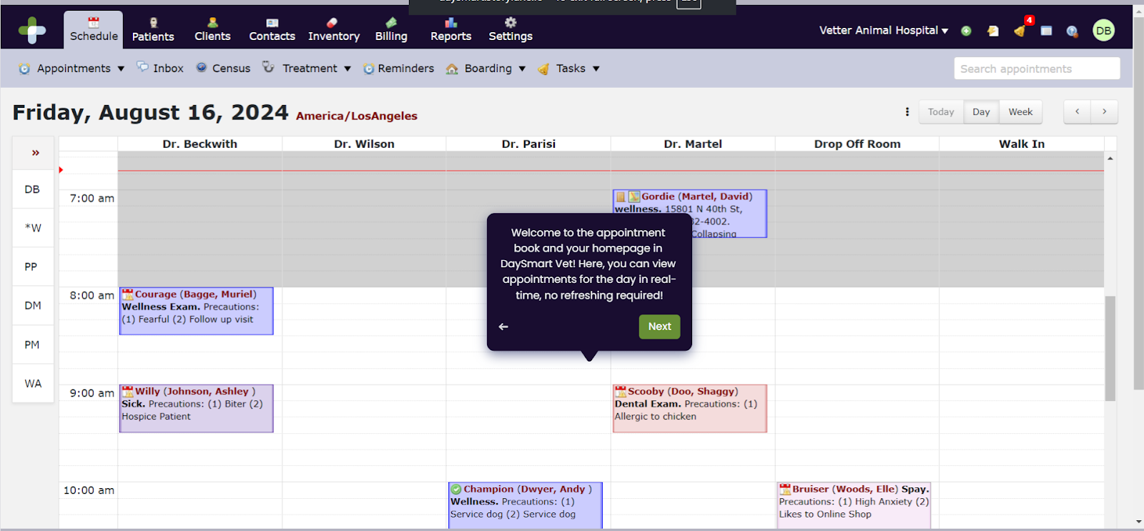Open the Schedule tab
Screen dimensions: 1144x531
(94, 29)
